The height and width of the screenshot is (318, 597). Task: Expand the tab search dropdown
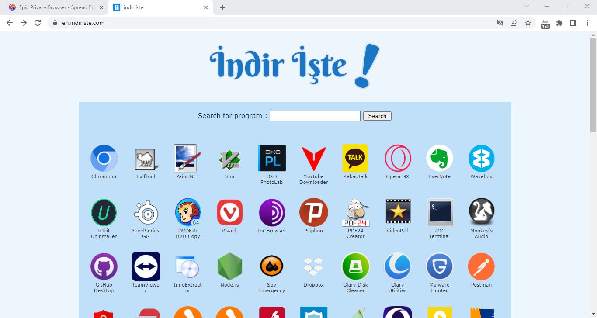pyautogui.click(x=527, y=6)
